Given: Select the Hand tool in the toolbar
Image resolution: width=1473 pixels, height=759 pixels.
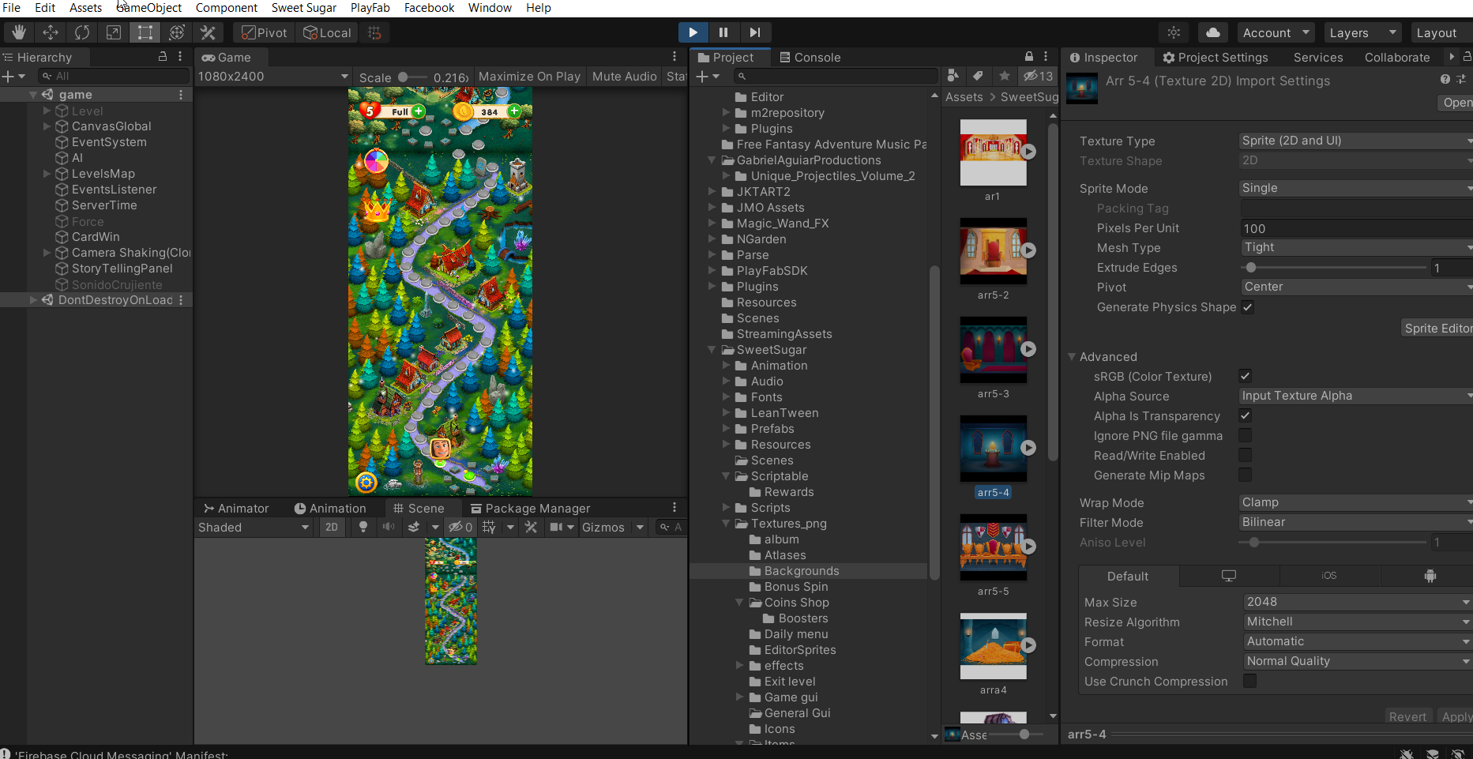Looking at the screenshot, I should click(x=19, y=32).
